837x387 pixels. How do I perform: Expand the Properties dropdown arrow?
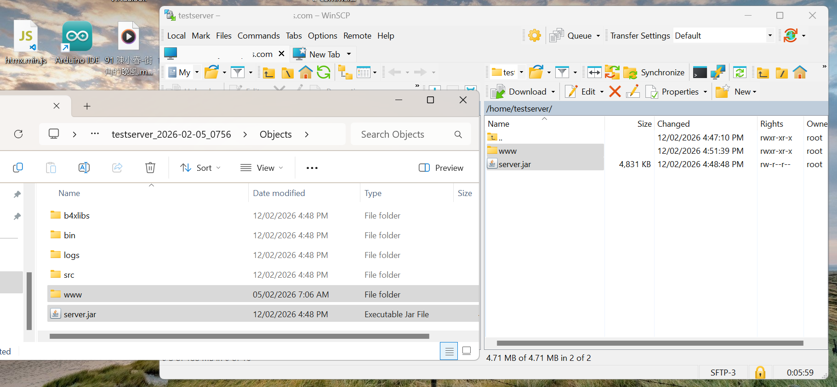[705, 92]
